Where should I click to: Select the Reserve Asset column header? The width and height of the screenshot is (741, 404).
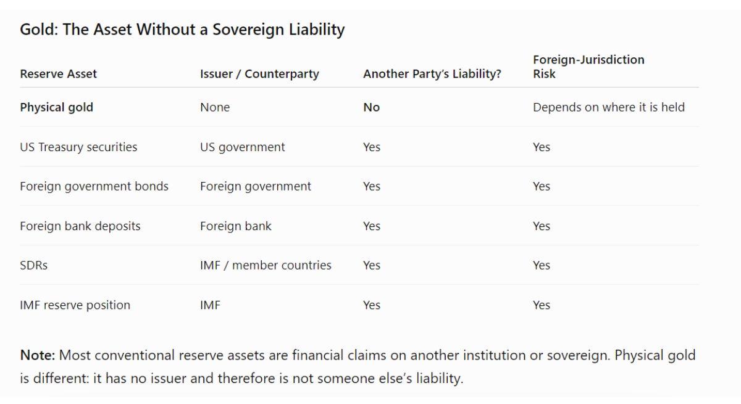point(58,74)
